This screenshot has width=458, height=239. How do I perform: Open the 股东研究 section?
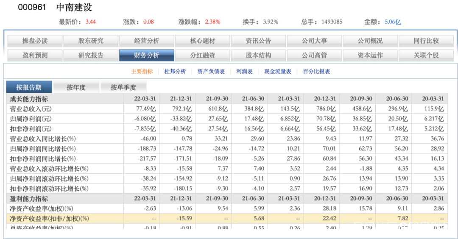pyautogui.click(x=91, y=41)
